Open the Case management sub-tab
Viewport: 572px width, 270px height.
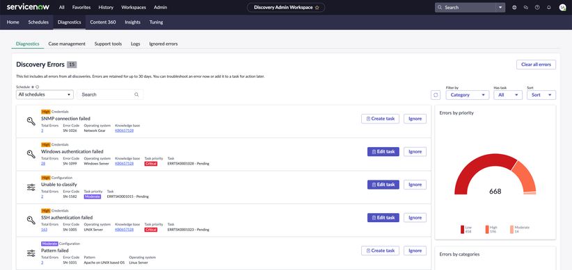[67, 44]
